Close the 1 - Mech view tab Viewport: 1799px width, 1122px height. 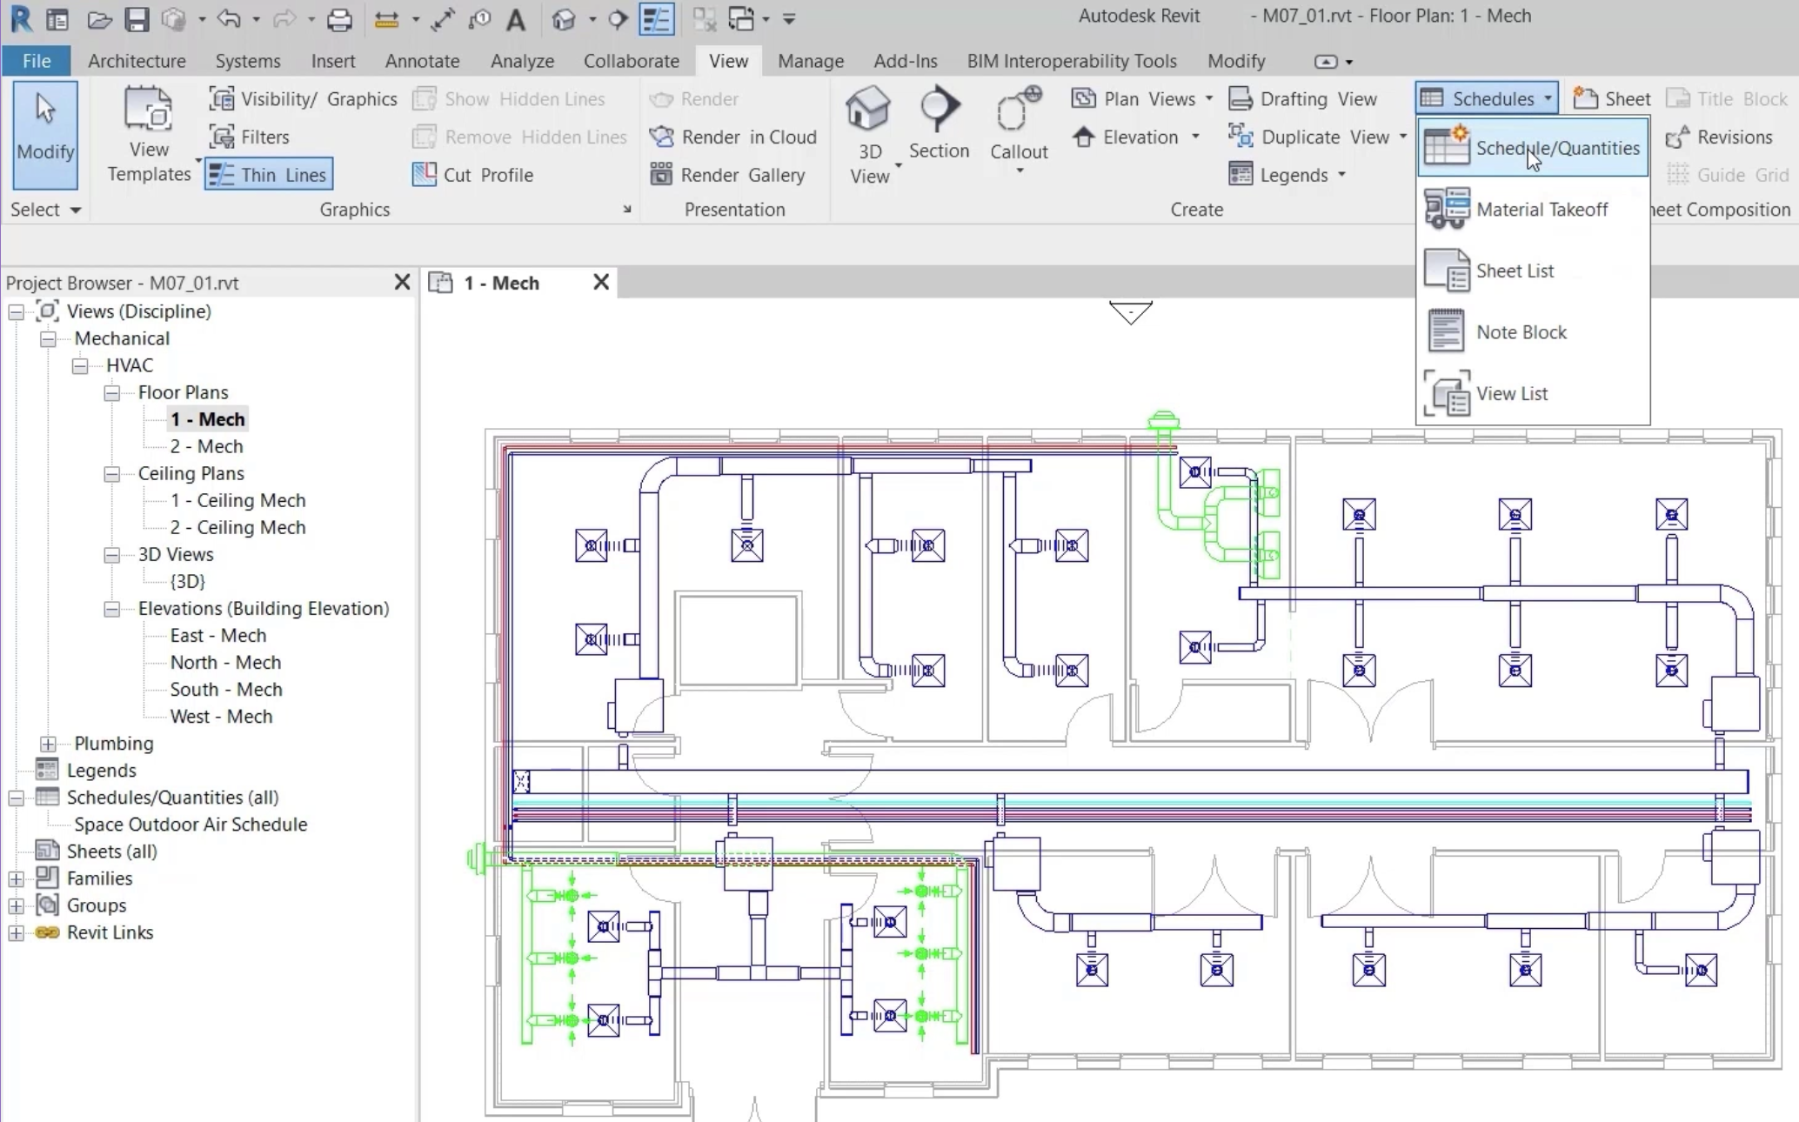coord(601,282)
